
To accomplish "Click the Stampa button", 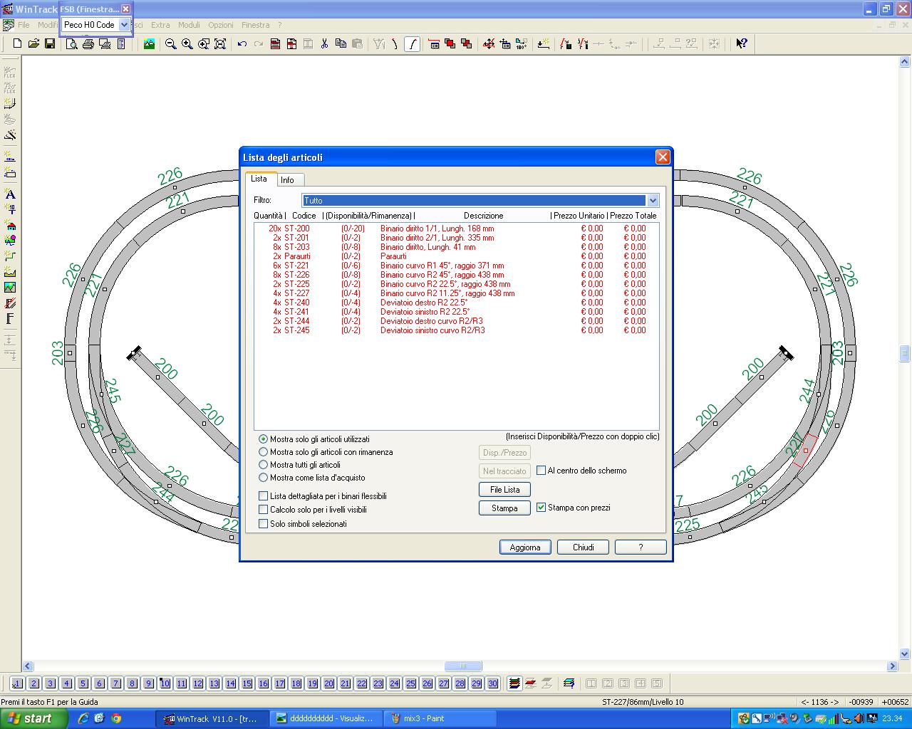I will coord(504,508).
